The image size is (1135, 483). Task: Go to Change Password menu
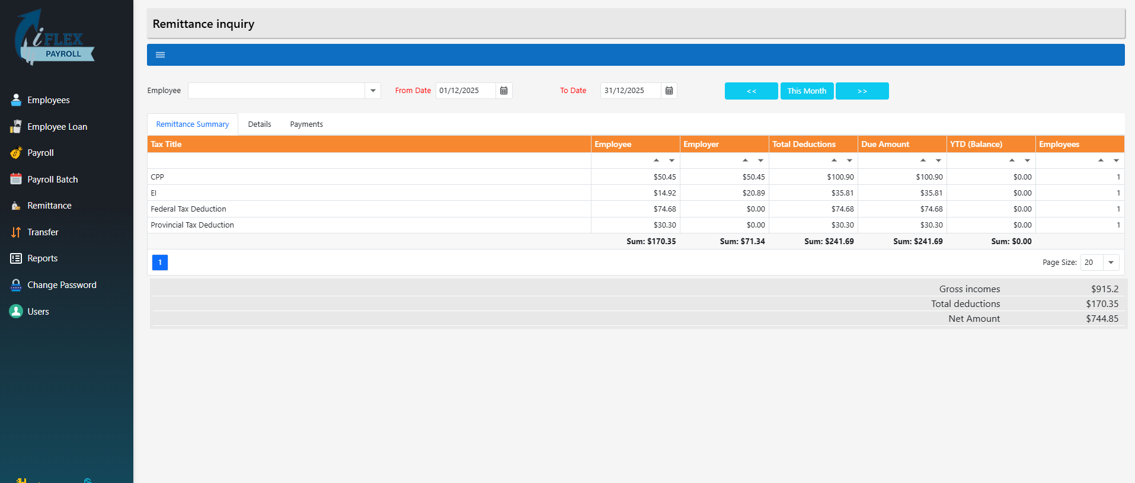pyautogui.click(x=62, y=285)
